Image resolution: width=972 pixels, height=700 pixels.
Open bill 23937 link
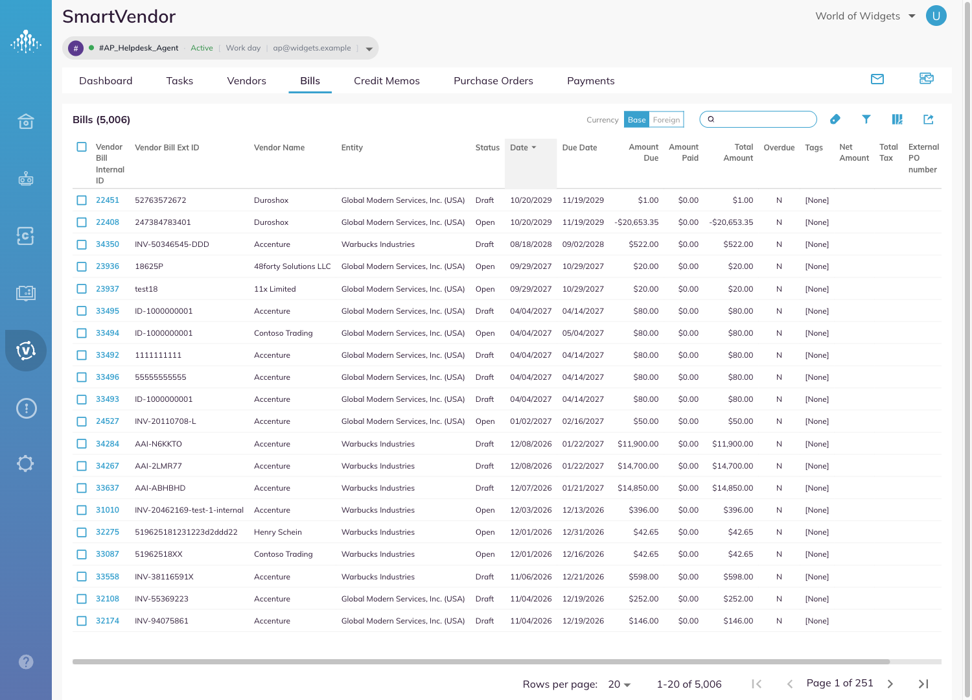coord(108,289)
